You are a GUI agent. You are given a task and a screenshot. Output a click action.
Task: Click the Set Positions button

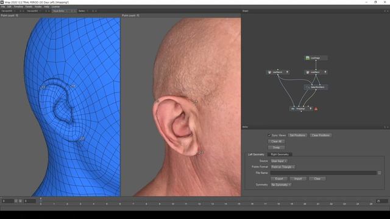click(x=297, y=135)
